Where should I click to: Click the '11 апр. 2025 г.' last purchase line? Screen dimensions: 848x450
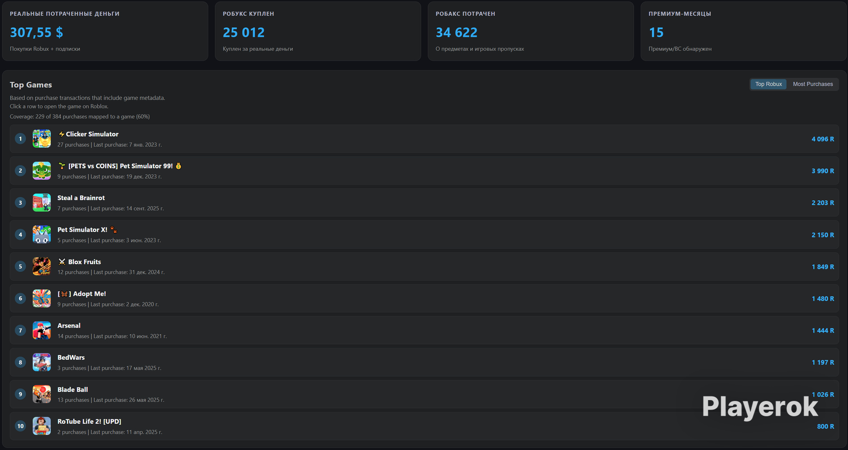point(110,432)
